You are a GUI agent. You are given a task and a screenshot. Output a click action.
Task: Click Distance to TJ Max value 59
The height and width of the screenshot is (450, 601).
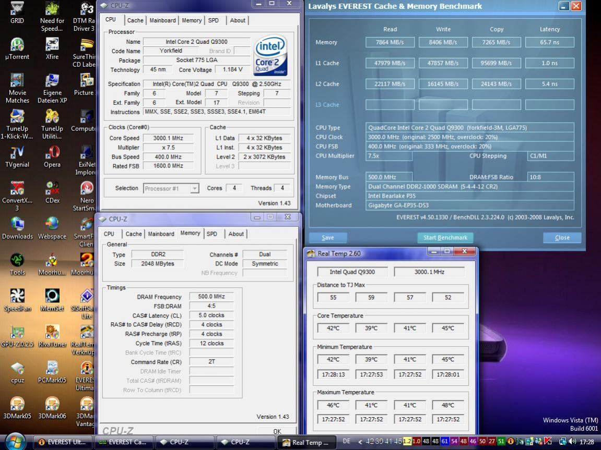pyautogui.click(x=371, y=297)
